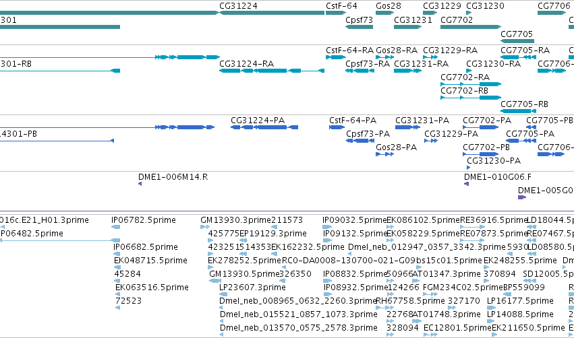Click the CG31231-RA transcript label
The height and width of the screenshot is (338, 574).
pyautogui.click(x=421, y=63)
